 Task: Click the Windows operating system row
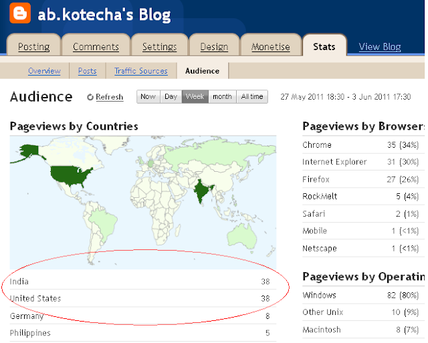pos(363,296)
